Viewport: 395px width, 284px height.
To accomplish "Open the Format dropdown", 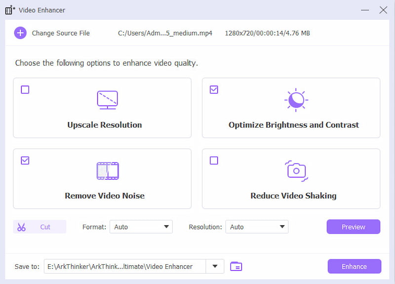I will (x=141, y=227).
